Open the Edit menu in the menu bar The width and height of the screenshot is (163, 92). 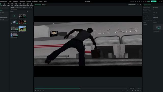coord(15,1)
